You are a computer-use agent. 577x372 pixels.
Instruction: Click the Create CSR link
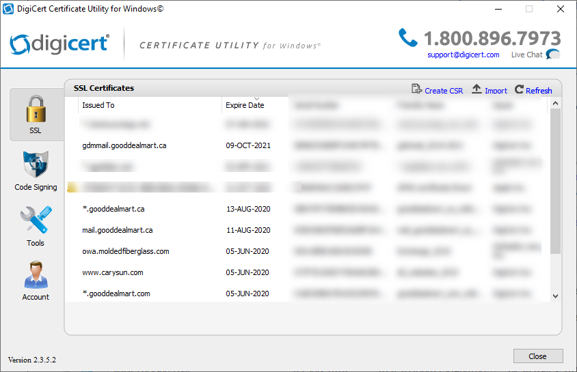pos(444,91)
